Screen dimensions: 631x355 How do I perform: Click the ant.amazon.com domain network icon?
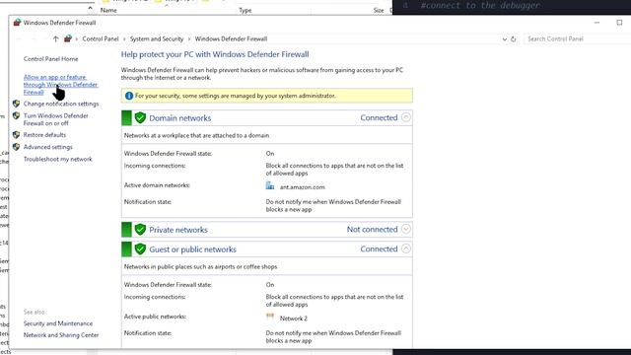point(270,185)
